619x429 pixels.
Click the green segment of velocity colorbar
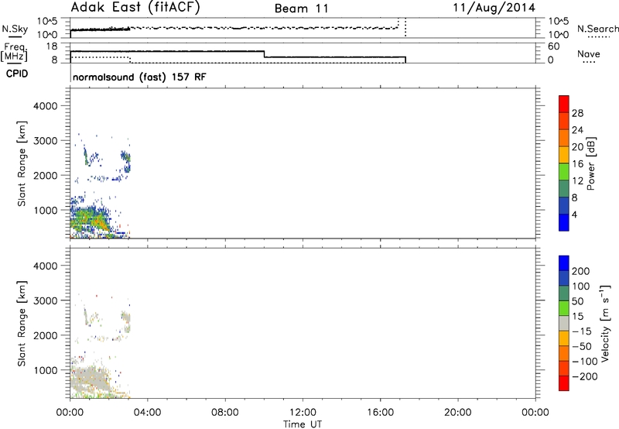[x=564, y=308]
